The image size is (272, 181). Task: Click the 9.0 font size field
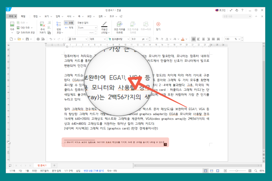136,39
